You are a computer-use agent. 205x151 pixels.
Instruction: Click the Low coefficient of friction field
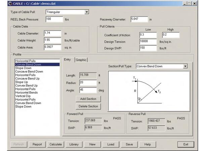(x=148, y=35)
